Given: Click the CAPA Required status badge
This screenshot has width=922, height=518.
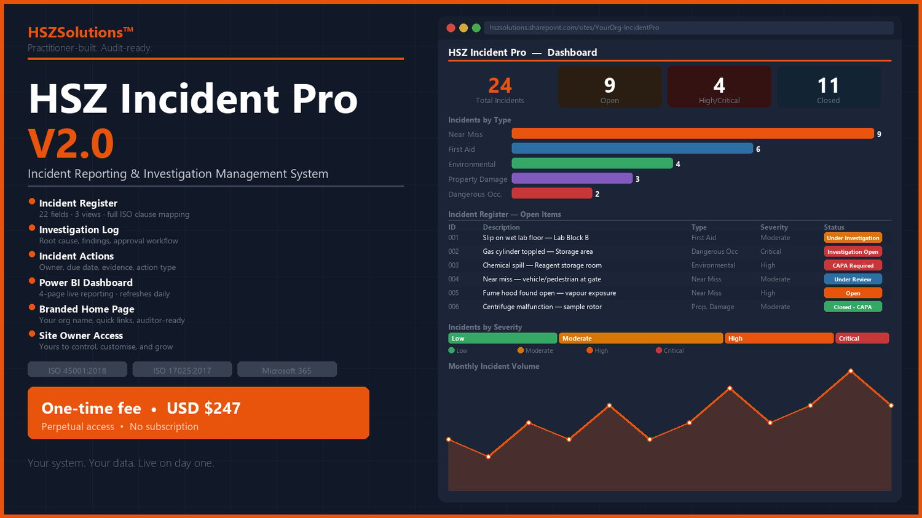Looking at the screenshot, I should point(853,265).
